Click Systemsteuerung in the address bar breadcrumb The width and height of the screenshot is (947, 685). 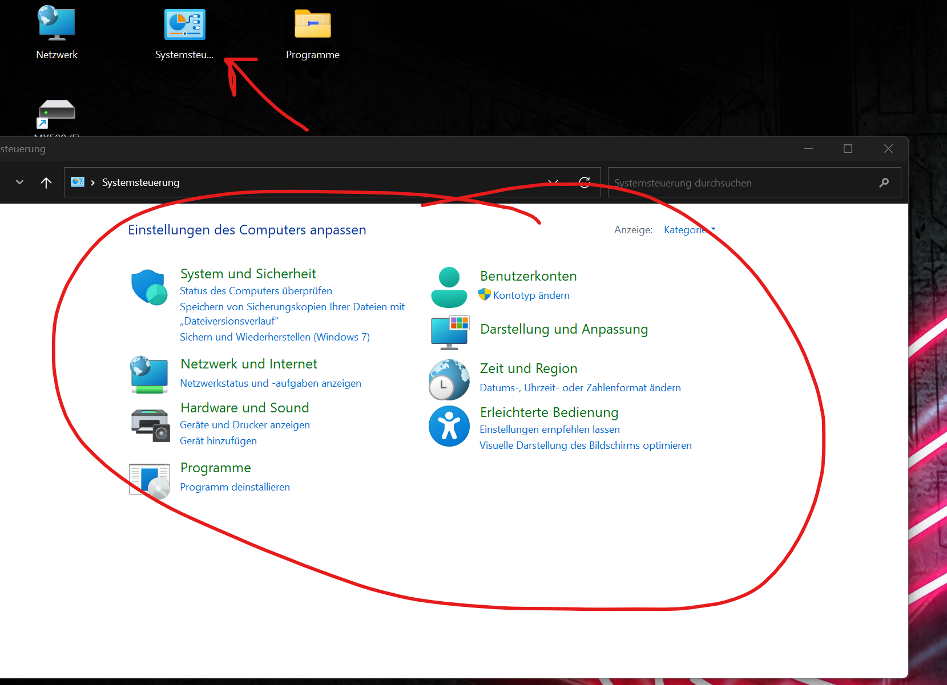tap(141, 183)
